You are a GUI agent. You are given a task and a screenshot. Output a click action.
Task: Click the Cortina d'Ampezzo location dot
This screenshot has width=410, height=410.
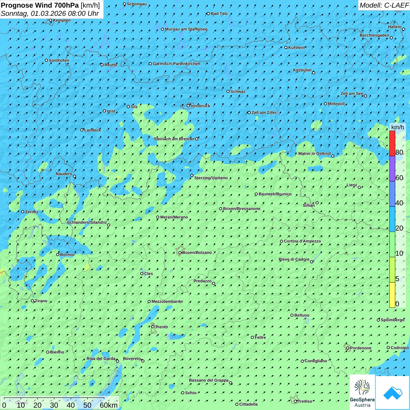[281, 241]
